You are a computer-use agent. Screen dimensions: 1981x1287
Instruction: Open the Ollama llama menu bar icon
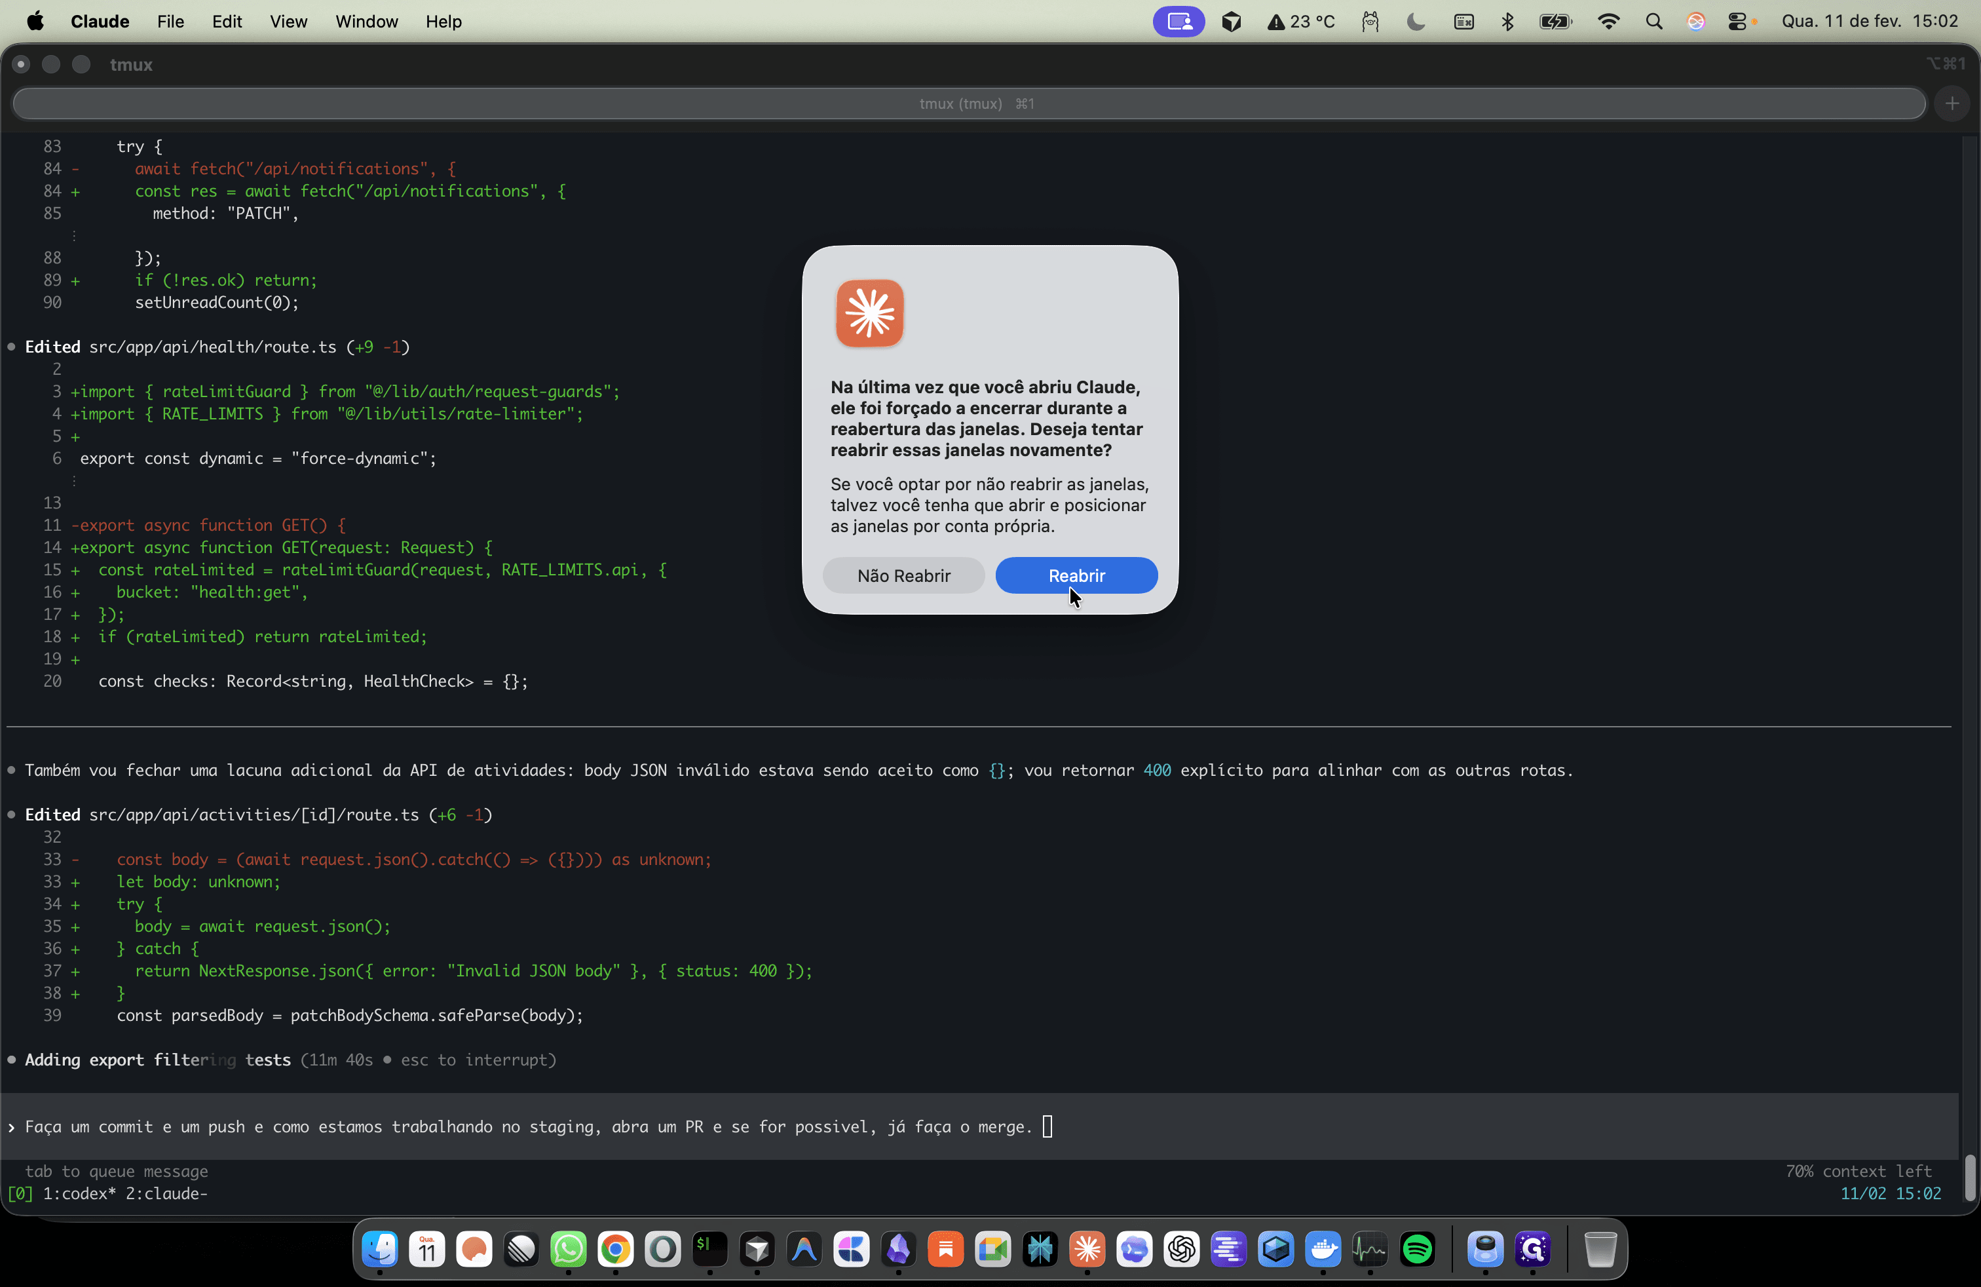coord(1370,22)
